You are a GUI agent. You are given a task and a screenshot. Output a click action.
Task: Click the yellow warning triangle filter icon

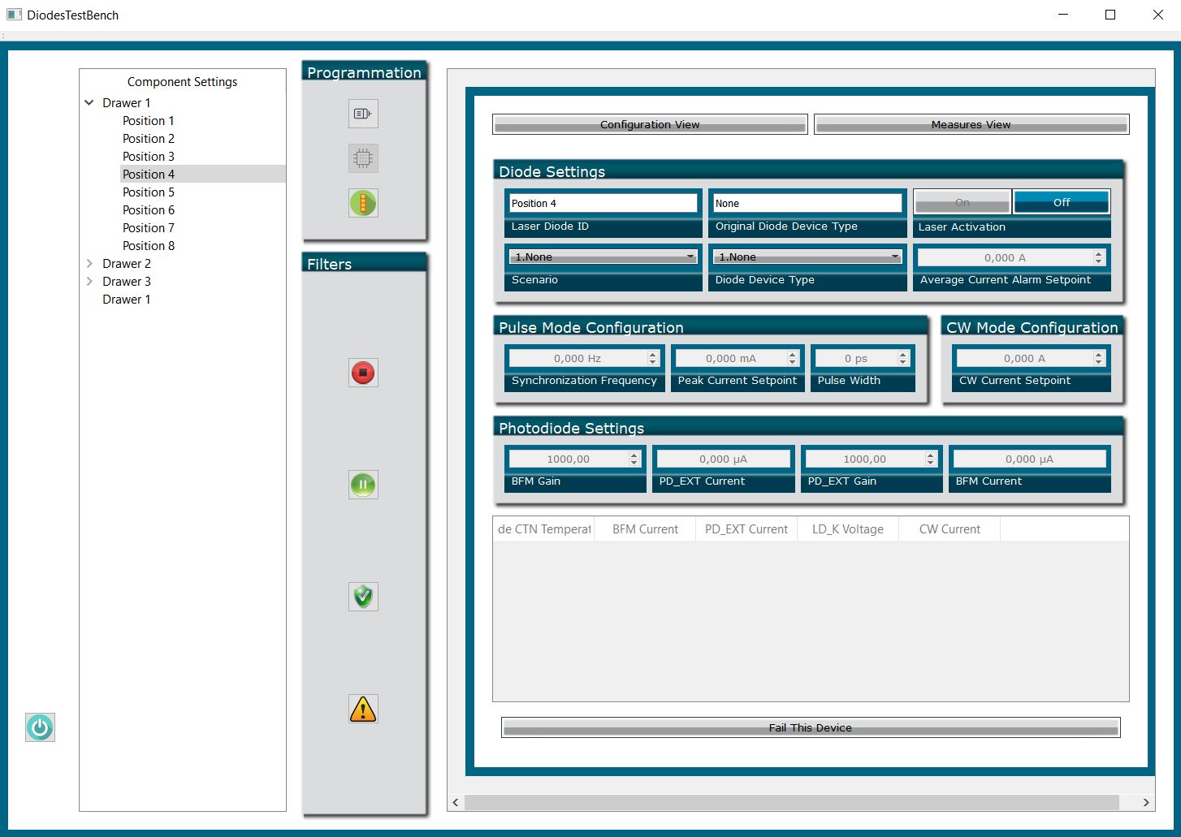coord(363,709)
